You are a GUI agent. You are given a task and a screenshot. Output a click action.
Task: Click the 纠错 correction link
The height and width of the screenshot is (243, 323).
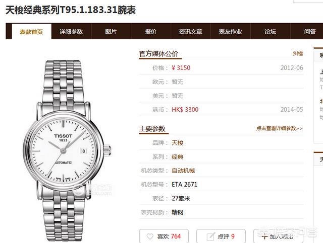click(298, 54)
